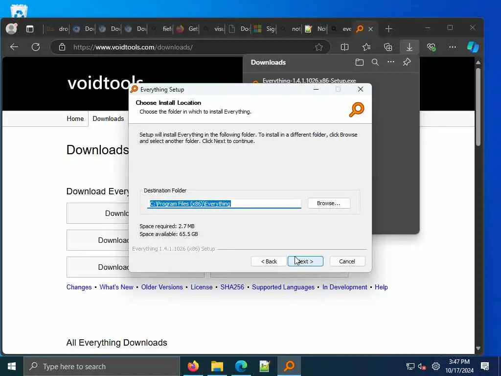Open the notification center icon

coord(485,366)
